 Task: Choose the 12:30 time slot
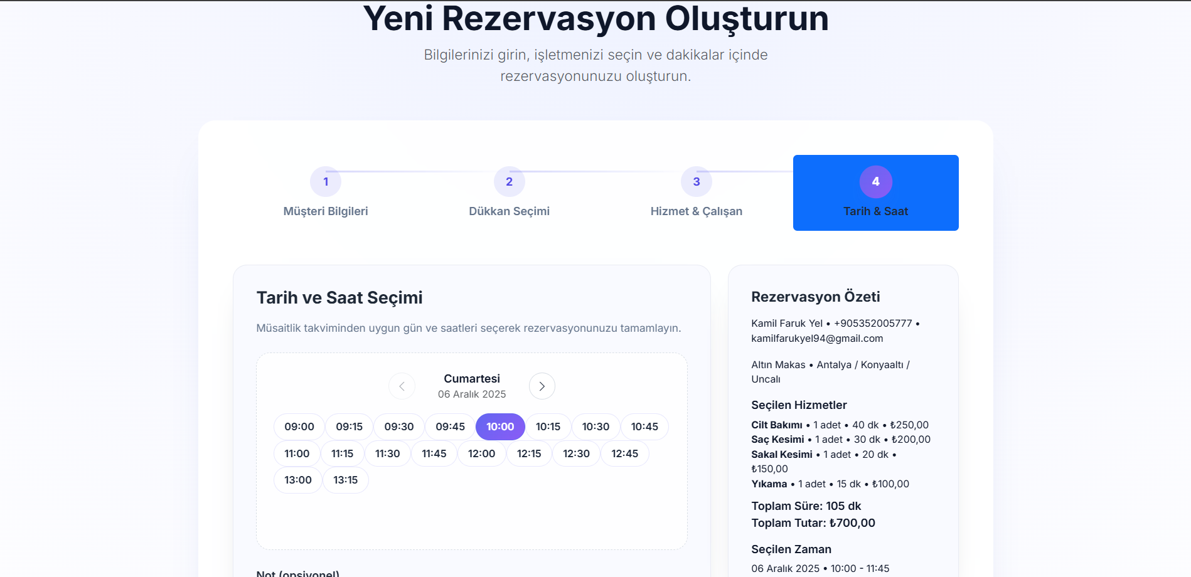(x=575, y=453)
